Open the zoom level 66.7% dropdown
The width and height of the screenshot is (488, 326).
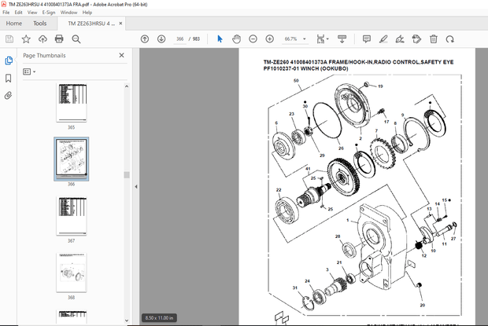(x=305, y=38)
